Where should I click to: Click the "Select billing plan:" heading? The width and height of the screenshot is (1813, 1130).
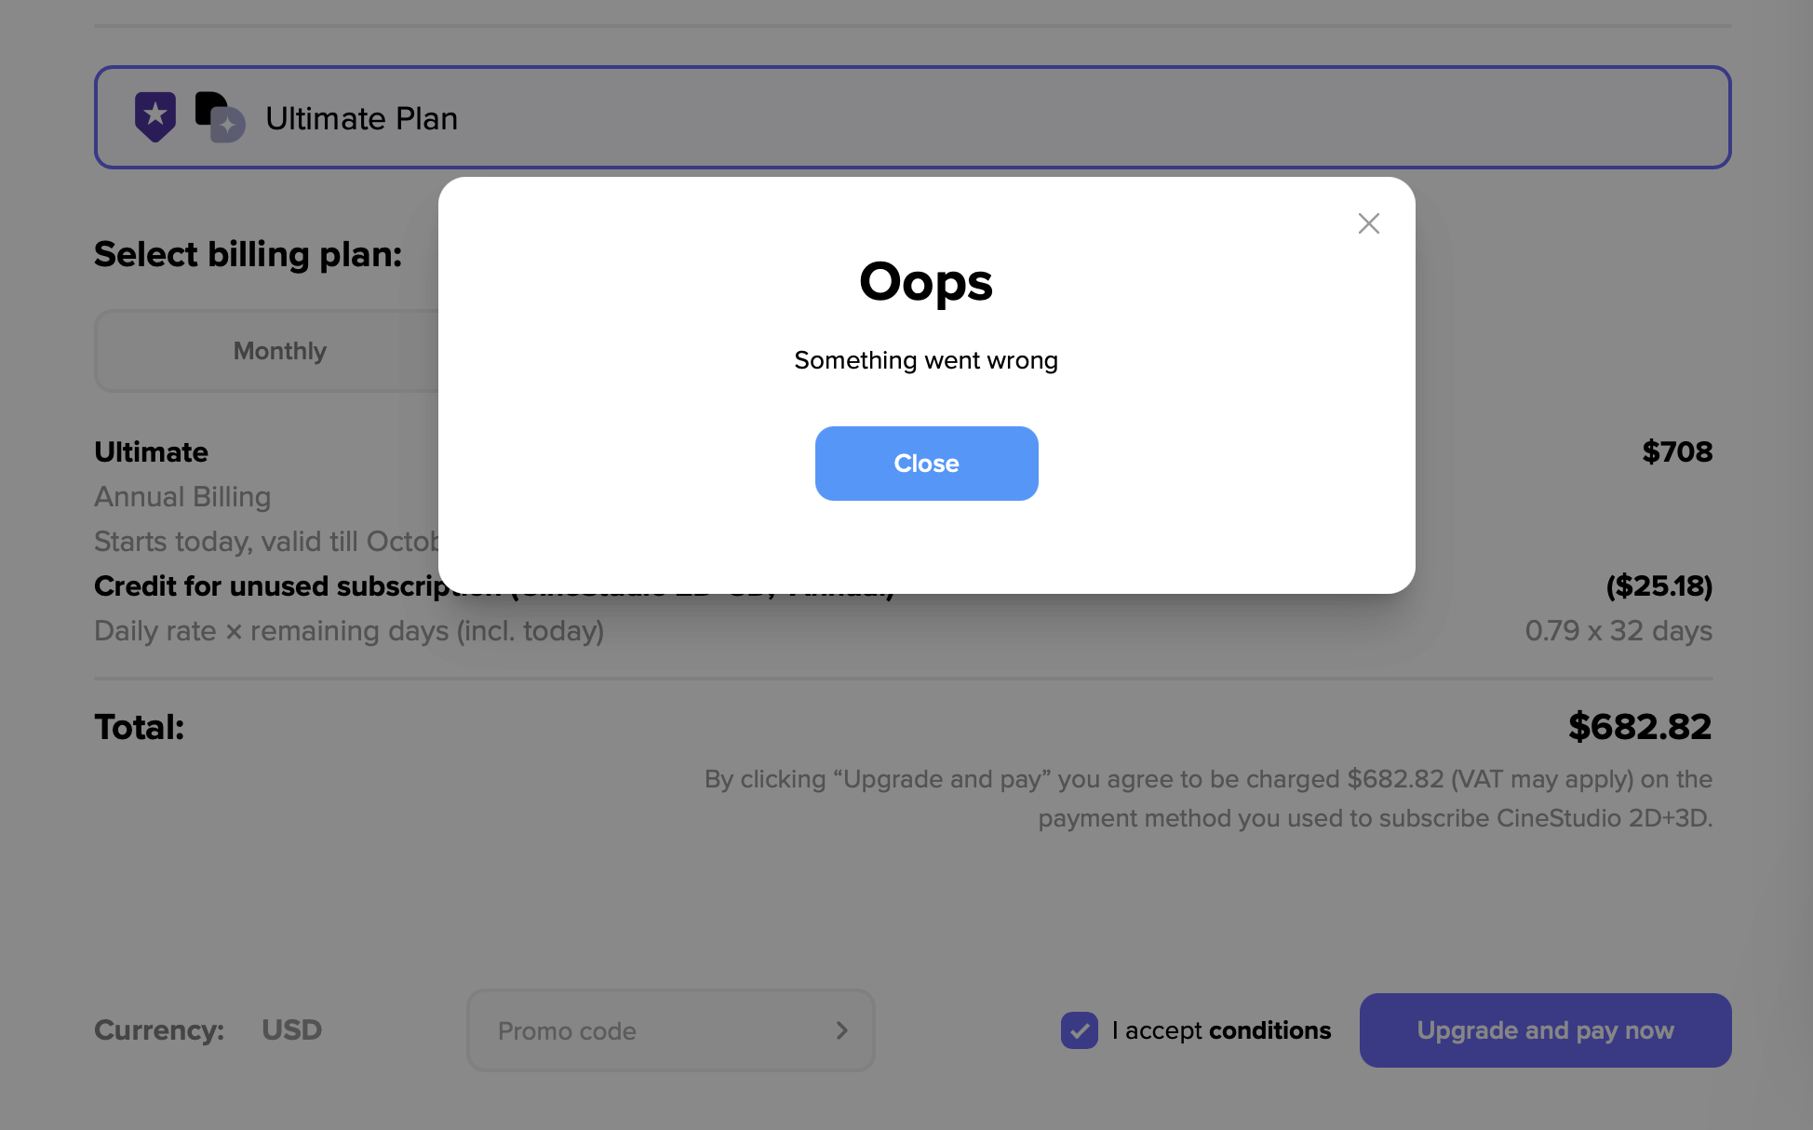[248, 254]
